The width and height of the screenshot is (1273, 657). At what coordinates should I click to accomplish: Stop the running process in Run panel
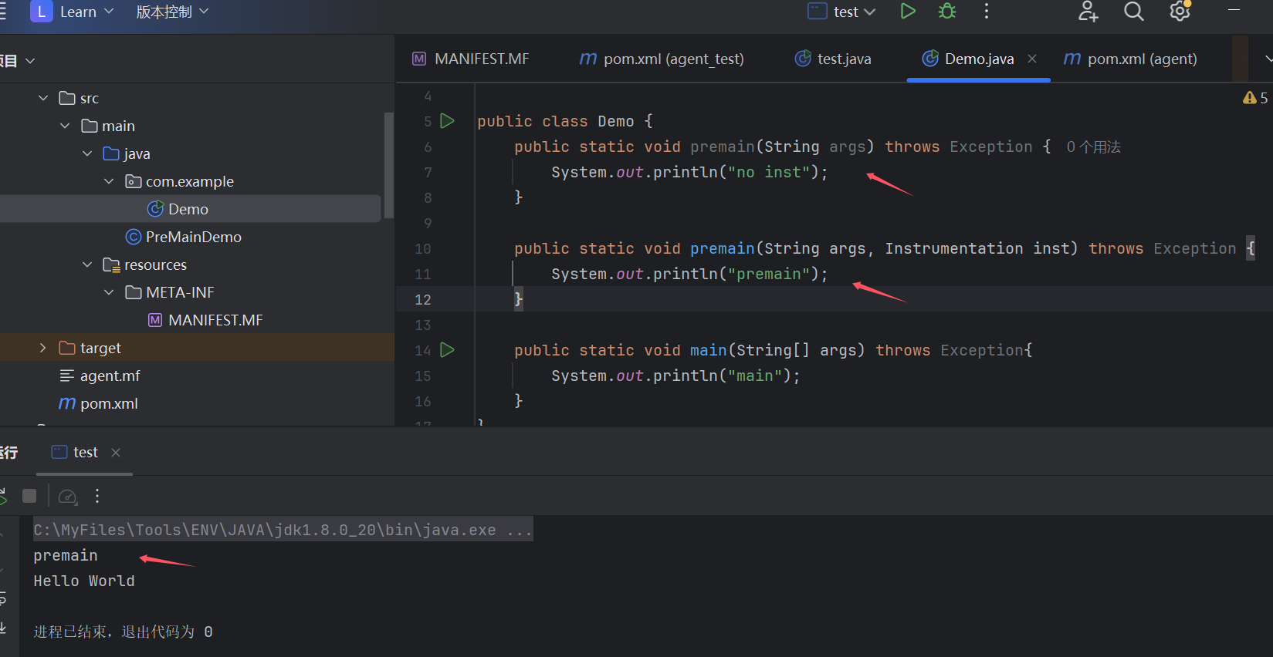(29, 496)
